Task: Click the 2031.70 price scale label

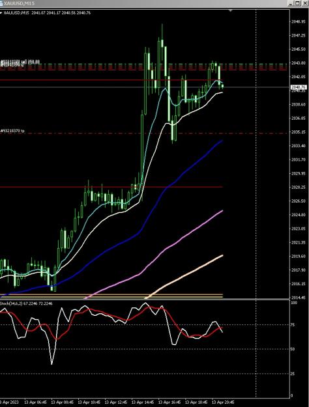Action: [x=298, y=160]
